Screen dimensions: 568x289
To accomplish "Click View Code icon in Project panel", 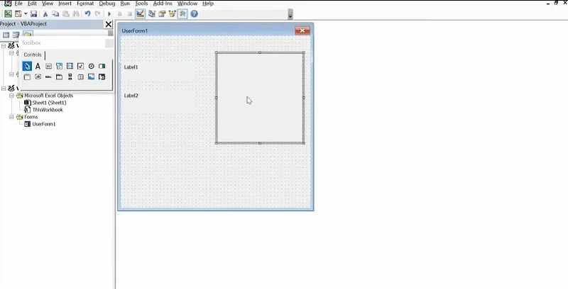I will pyautogui.click(x=6, y=35).
